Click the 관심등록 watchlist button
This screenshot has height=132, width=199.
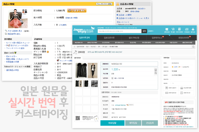coord(150,123)
